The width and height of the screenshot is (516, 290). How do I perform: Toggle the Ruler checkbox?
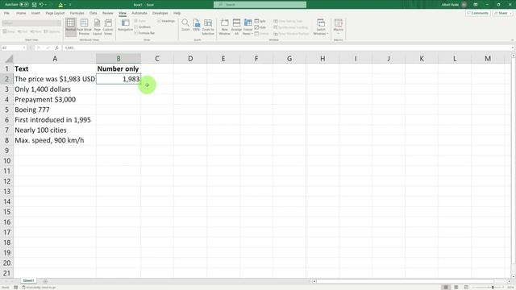click(x=139, y=21)
